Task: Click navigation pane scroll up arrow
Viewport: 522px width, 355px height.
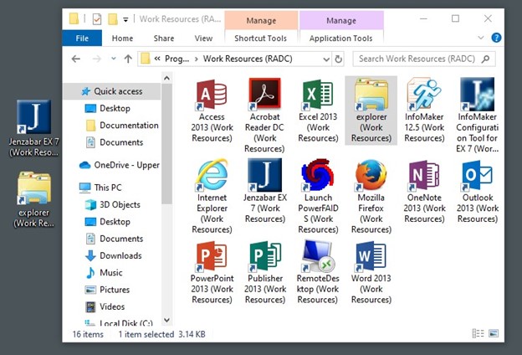Action: (x=166, y=79)
